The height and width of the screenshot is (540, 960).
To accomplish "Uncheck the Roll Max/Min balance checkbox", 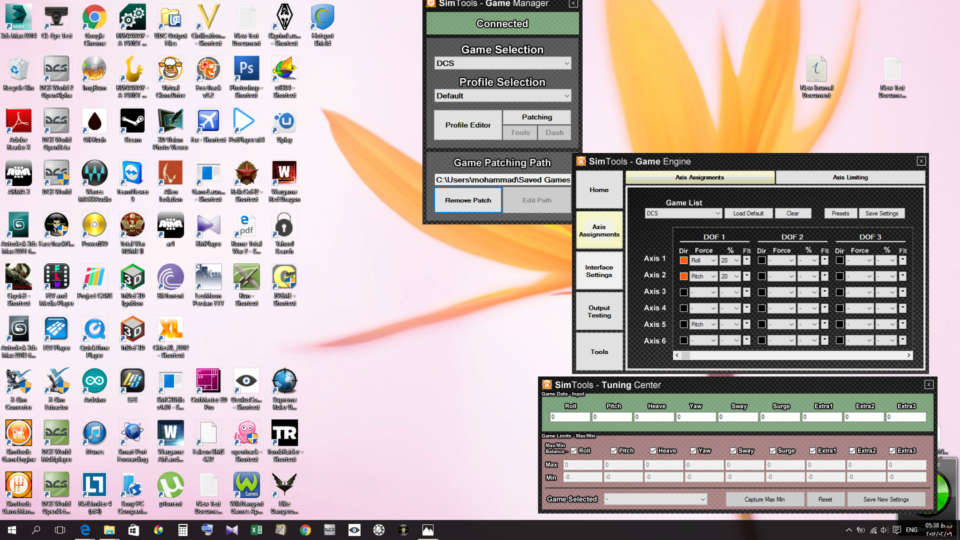I will [574, 451].
